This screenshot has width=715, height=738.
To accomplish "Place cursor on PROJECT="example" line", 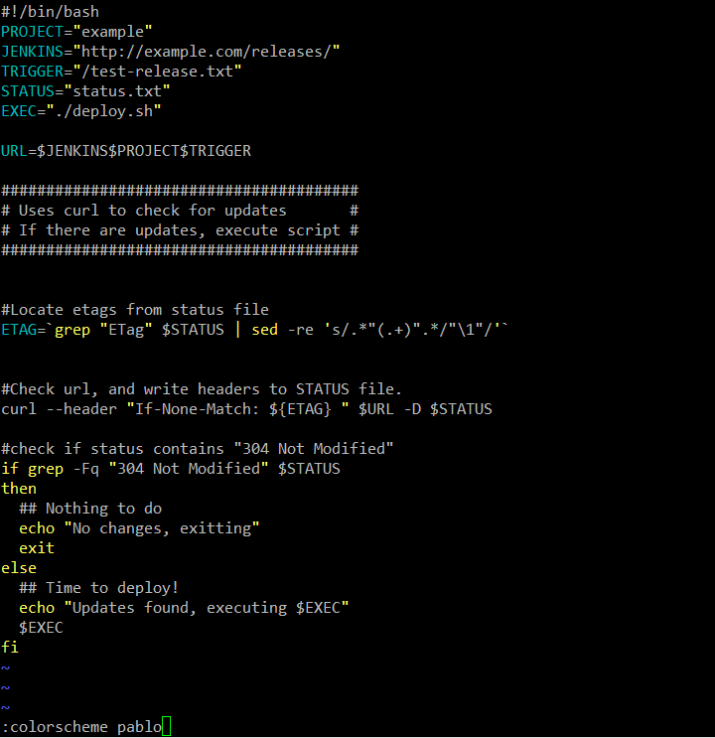I will point(76,32).
